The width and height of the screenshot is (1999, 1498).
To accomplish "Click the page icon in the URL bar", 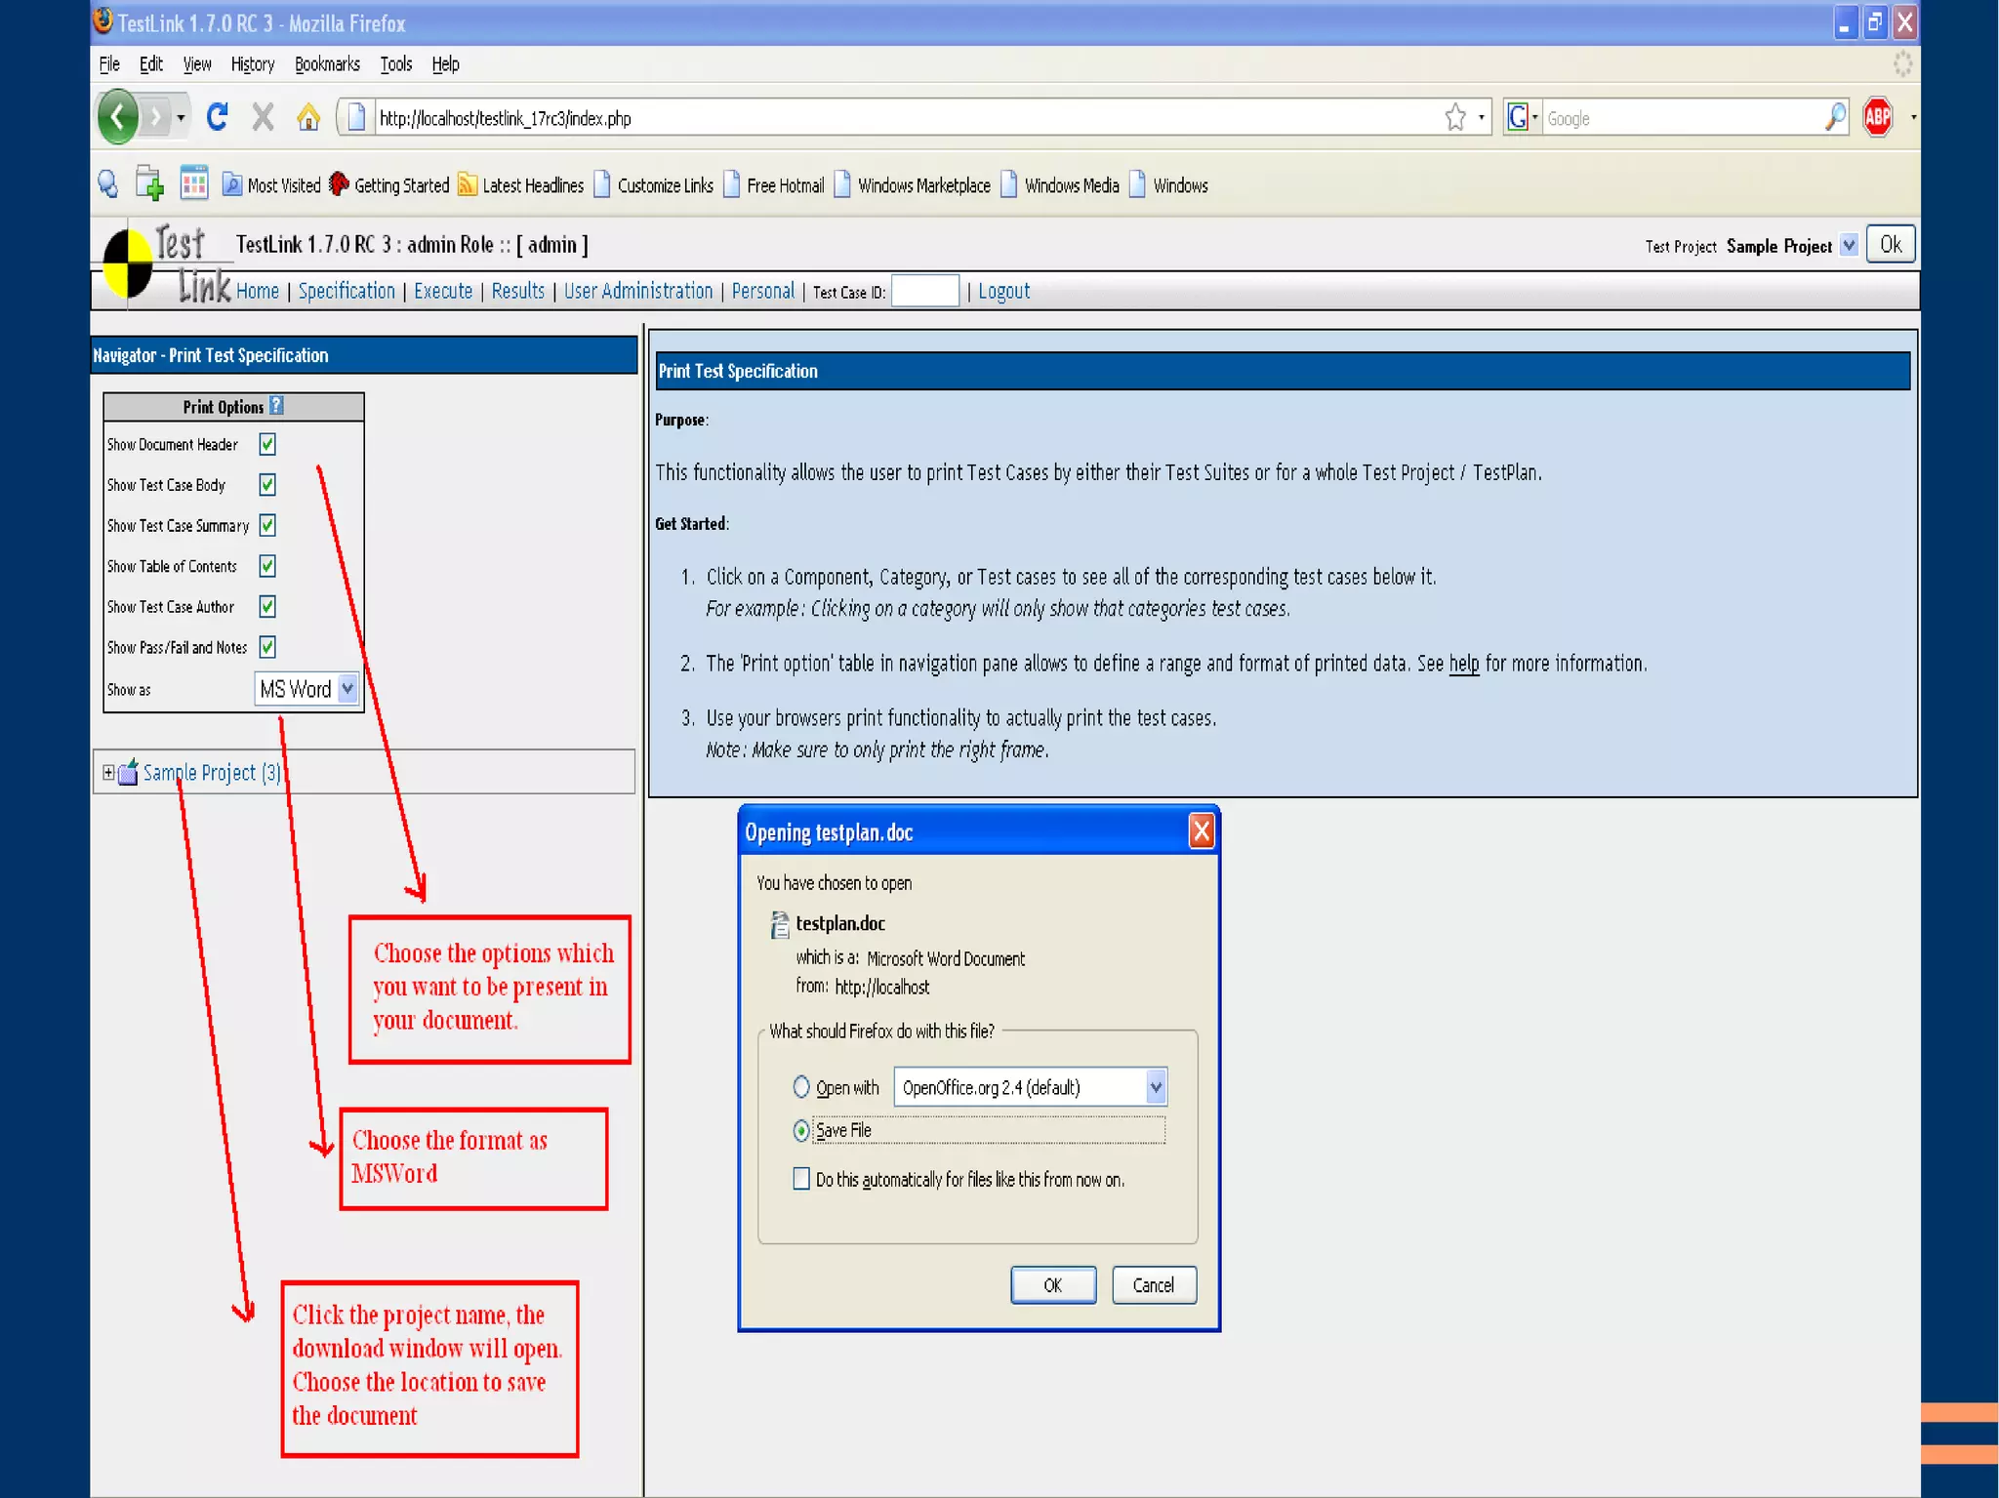I will click(x=356, y=118).
